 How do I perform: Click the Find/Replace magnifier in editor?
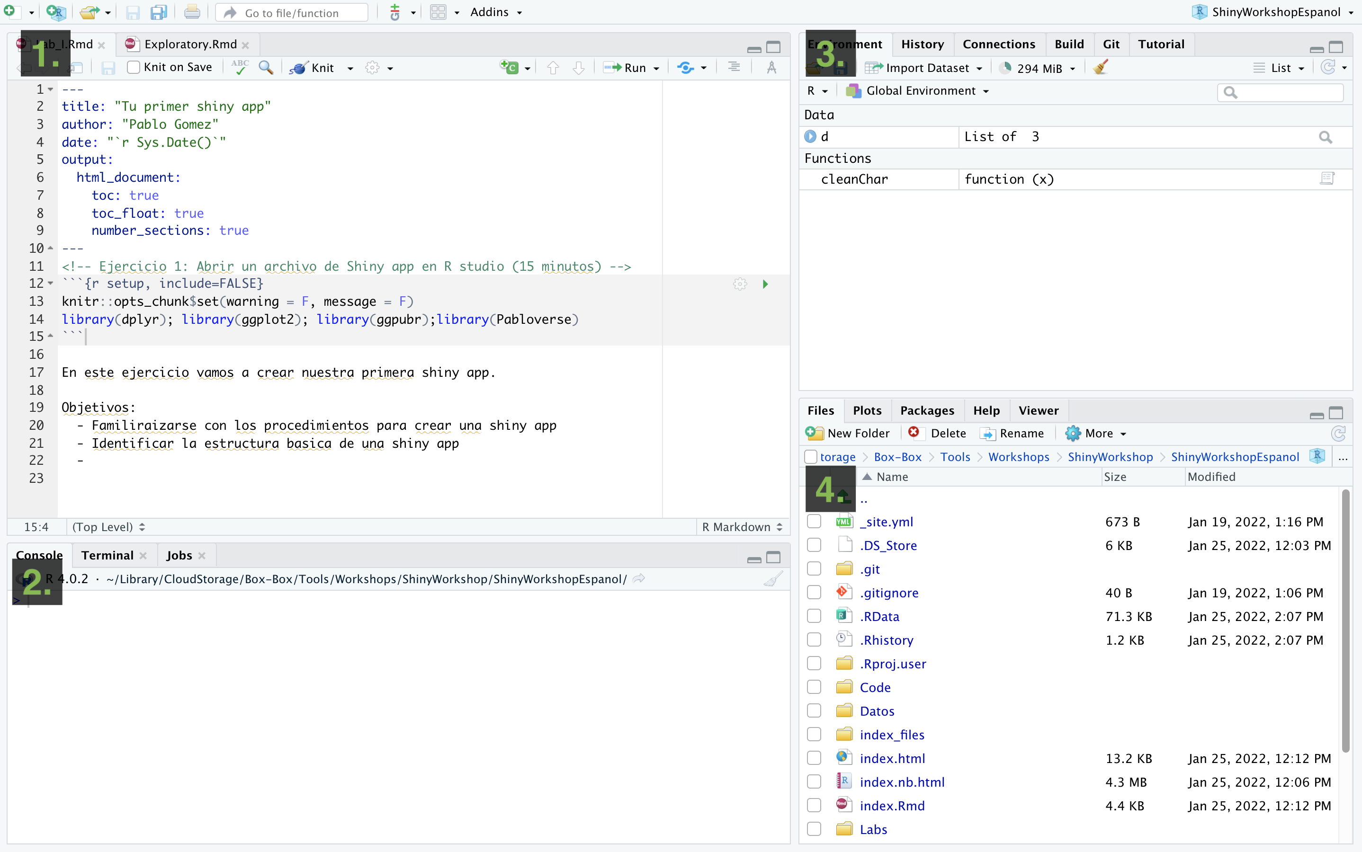266,68
